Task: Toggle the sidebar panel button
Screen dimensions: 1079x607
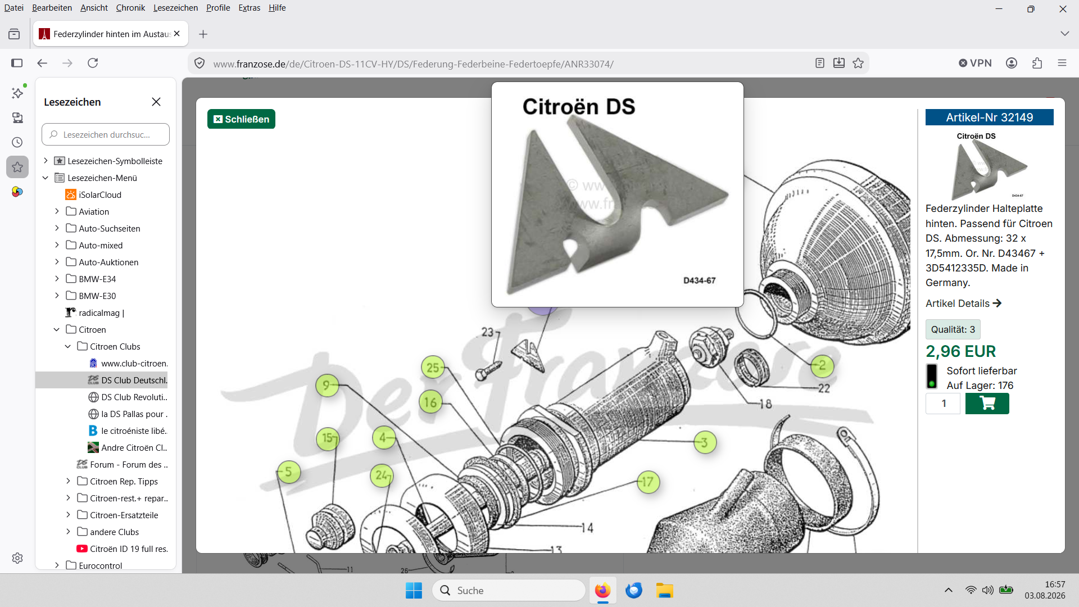Action: (17, 63)
